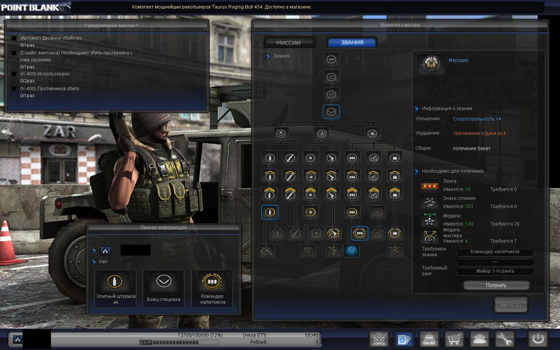
Task: Switch to the ЗВАНИЯ tab
Action: click(352, 42)
